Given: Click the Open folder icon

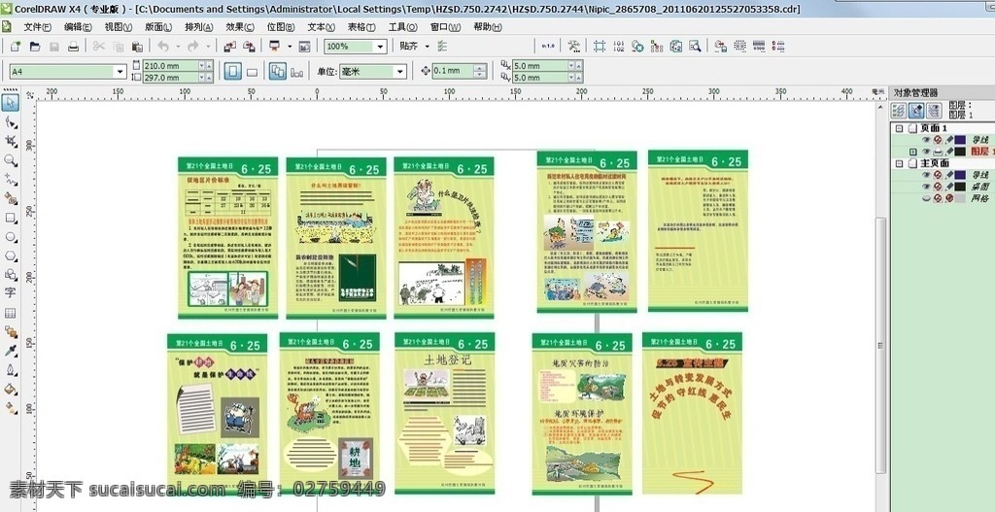Looking at the screenshot, I should click(x=36, y=47).
